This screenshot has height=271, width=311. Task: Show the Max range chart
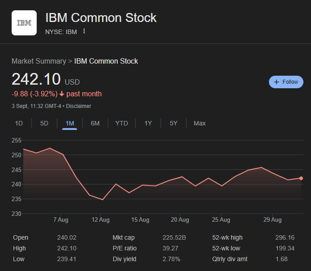point(200,123)
